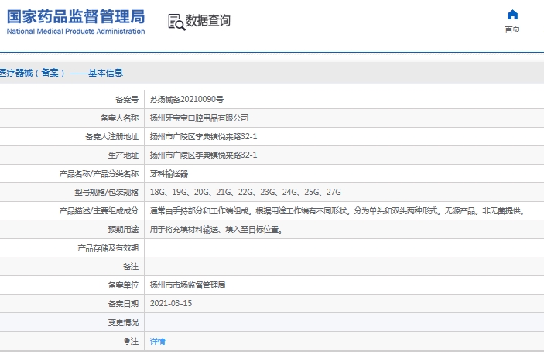The width and height of the screenshot is (544, 358).
Task: Click the 备案单位 row label
Action: coord(123,285)
